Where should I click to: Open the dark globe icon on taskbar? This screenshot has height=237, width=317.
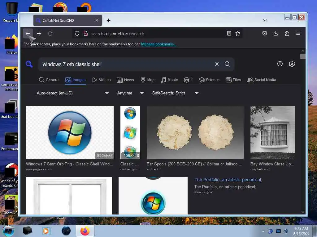click(x=66, y=231)
